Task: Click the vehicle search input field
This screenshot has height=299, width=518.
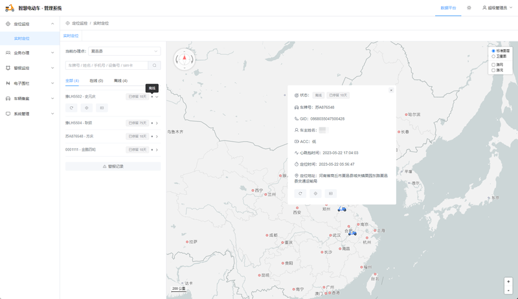Action: (107, 65)
